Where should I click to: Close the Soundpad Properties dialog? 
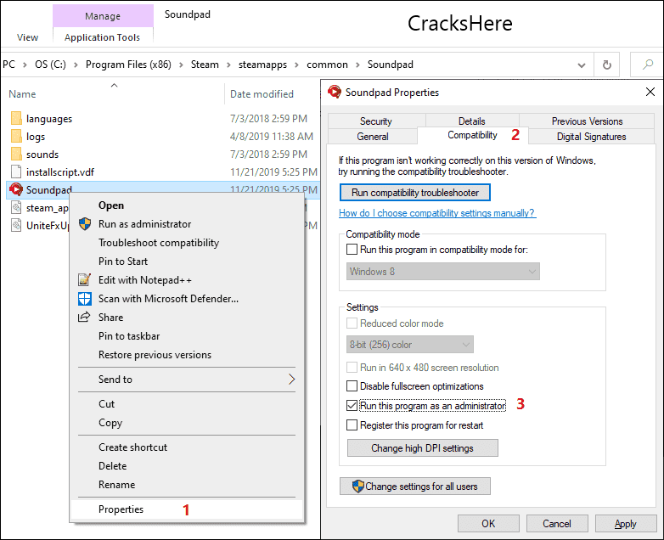point(650,92)
